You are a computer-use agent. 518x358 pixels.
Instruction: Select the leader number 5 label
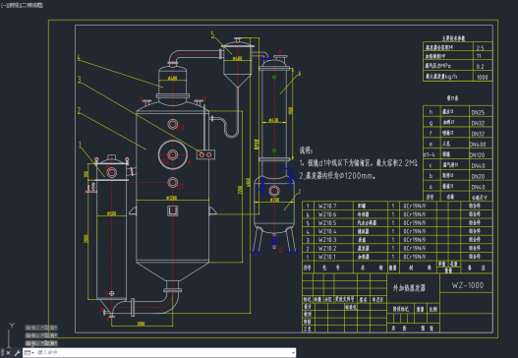[212, 34]
